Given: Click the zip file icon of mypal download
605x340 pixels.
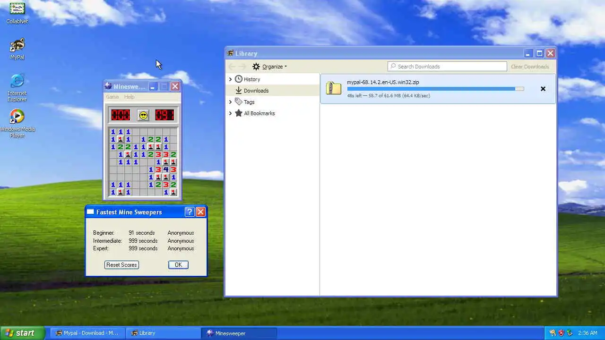Looking at the screenshot, I should pos(333,88).
